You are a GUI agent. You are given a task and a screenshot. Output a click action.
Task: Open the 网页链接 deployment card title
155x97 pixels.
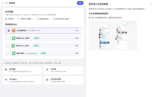click(x=12, y=69)
